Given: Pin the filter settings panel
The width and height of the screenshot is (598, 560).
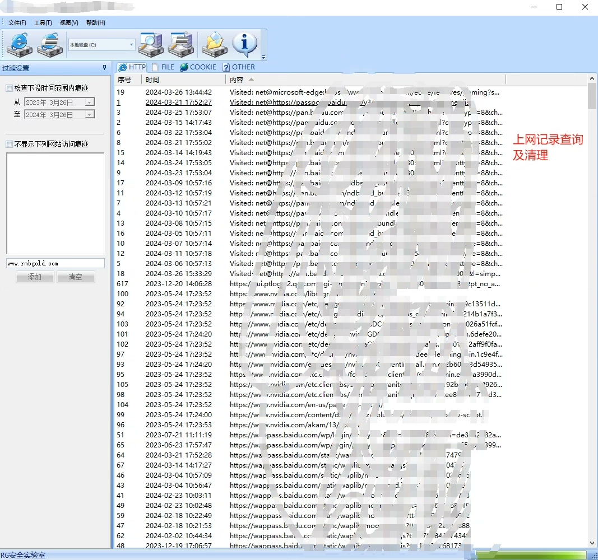Looking at the screenshot, I should pyautogui.click(x=104, y=67).
